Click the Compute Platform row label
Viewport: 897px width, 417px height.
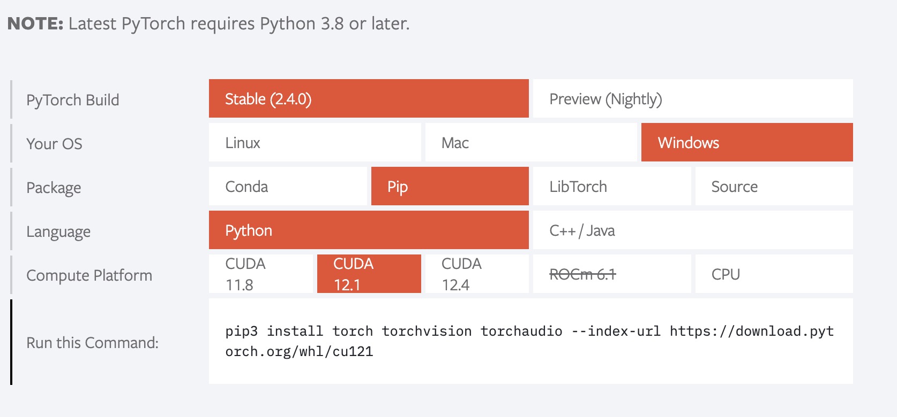pos(89,275)
